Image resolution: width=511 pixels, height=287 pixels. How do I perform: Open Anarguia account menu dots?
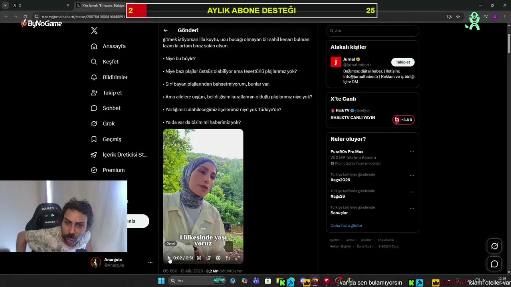[151, 262]
